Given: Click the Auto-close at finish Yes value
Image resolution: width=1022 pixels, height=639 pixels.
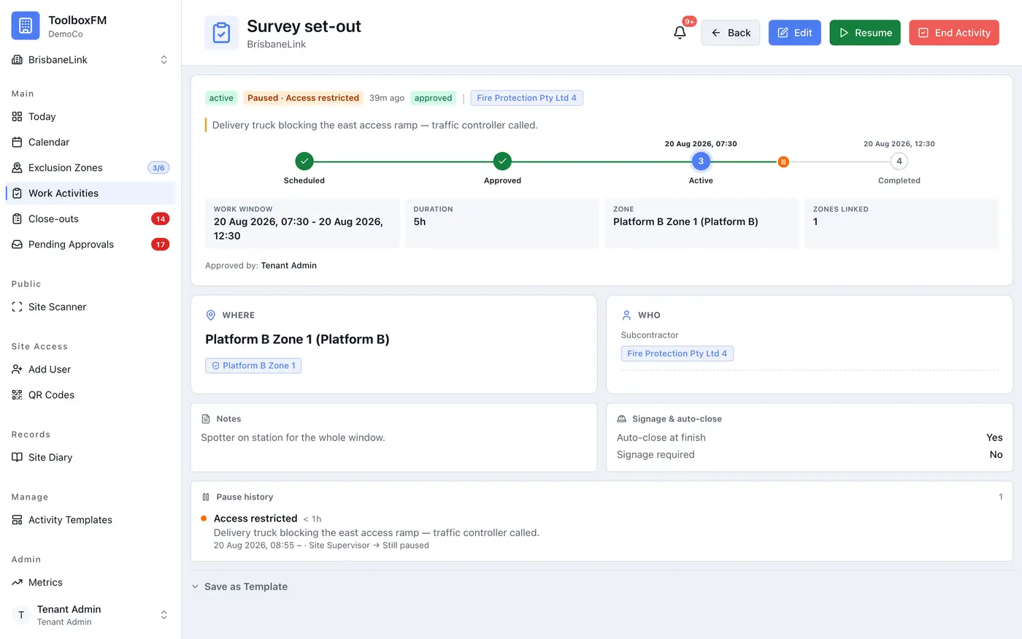Looking at the screenshot, I should 994,437.
